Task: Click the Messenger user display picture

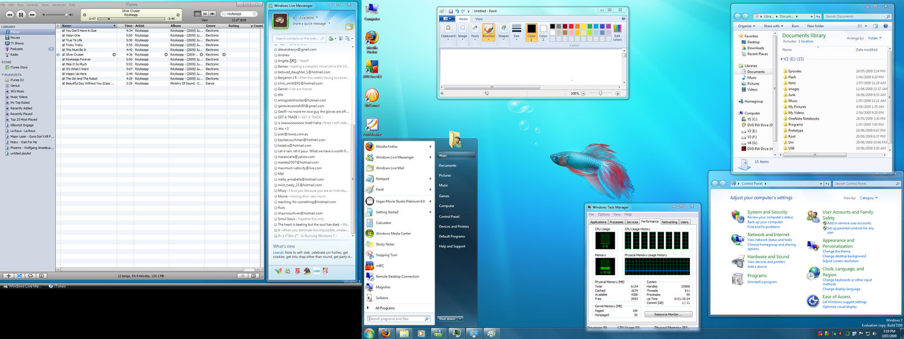Action: pos(281,20)
